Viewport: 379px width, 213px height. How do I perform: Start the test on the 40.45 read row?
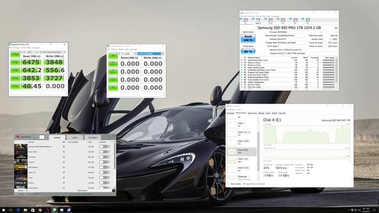coord(15,86)
